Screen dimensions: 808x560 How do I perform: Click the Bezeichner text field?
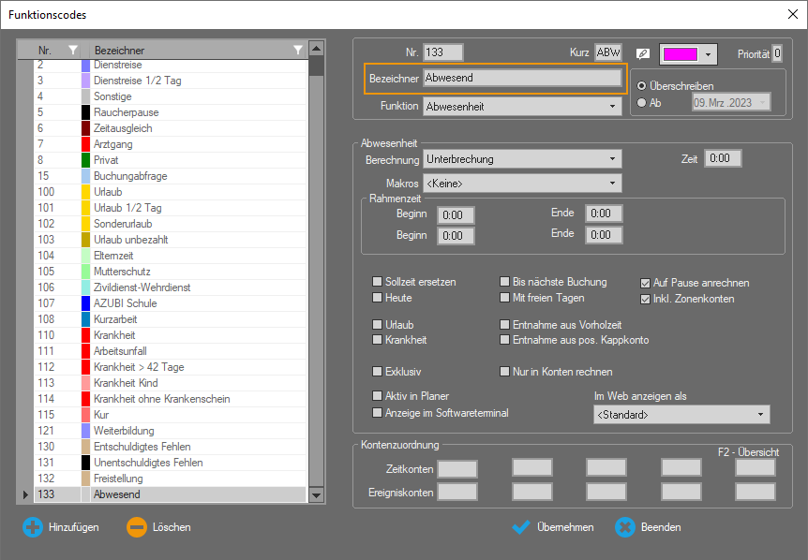coord(522,79)
